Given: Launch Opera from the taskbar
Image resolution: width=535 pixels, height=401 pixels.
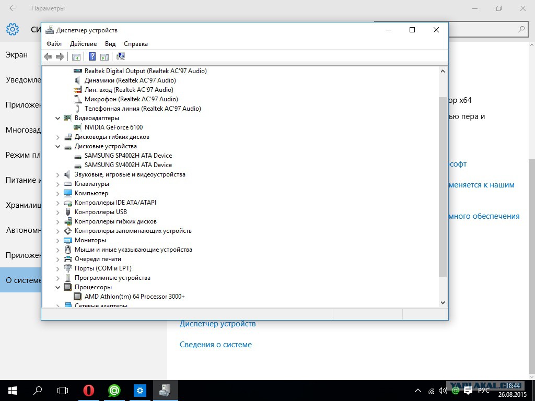Looking at the screenshot, I should click(89, 391).
